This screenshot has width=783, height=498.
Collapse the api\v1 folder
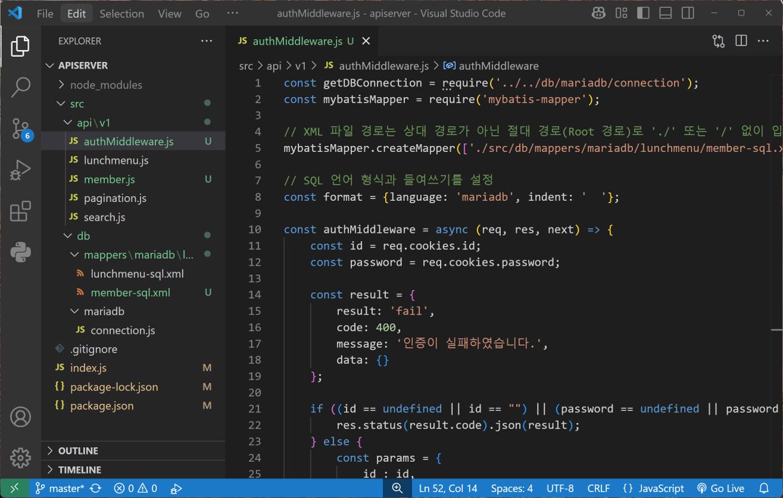134,122
